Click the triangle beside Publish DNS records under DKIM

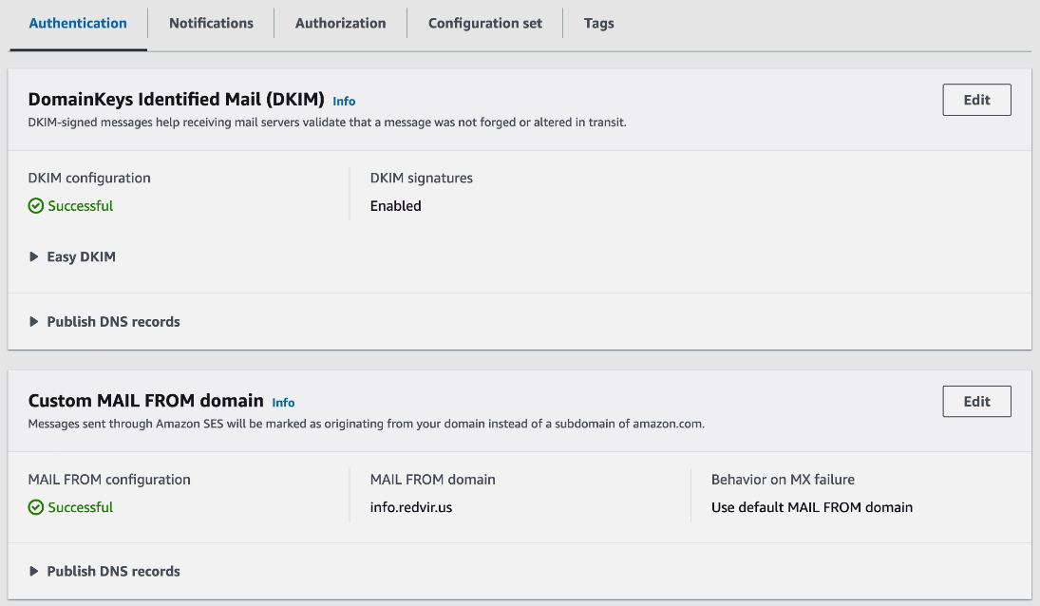tap(34, 321)
